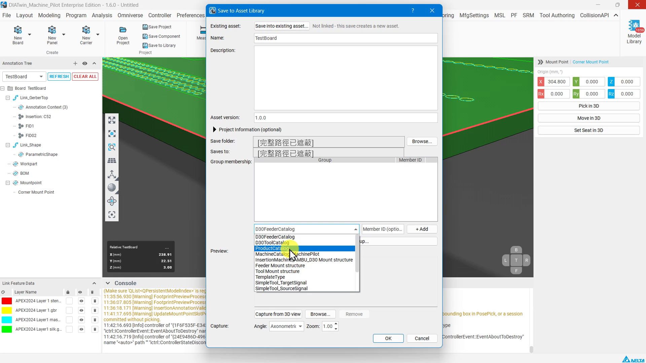This screenshot has width=646, height=363.
Task: Expand Project Information (optional) section
Action: click(214, 129)
